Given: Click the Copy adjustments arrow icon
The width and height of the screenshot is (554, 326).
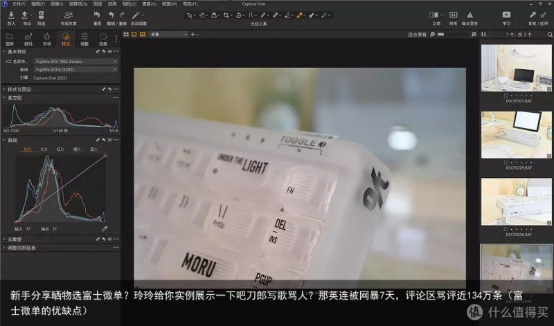Looking at the screenshot, I should click(533, 15).
